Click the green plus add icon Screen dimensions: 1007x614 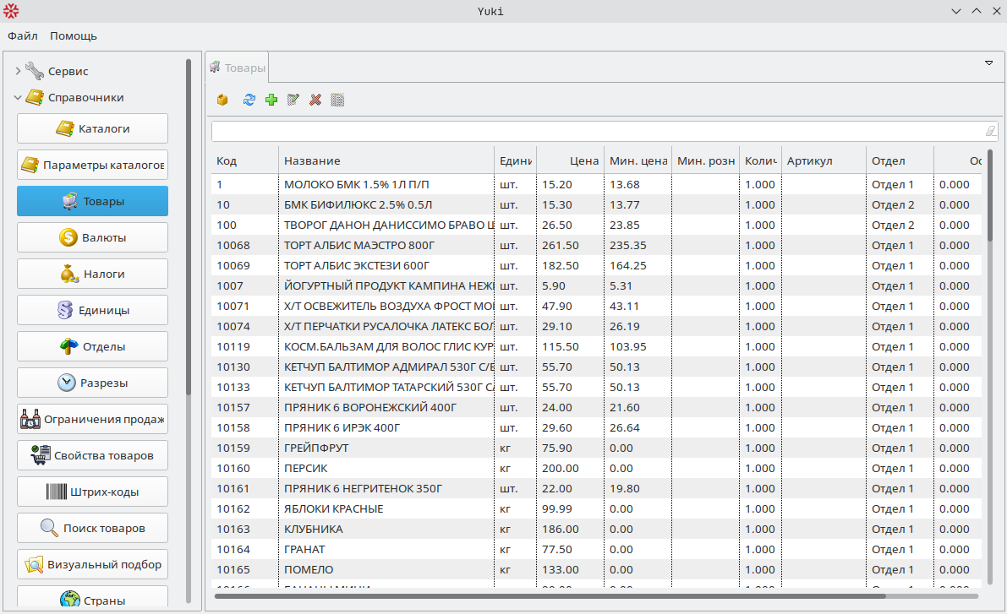(271, 100)
